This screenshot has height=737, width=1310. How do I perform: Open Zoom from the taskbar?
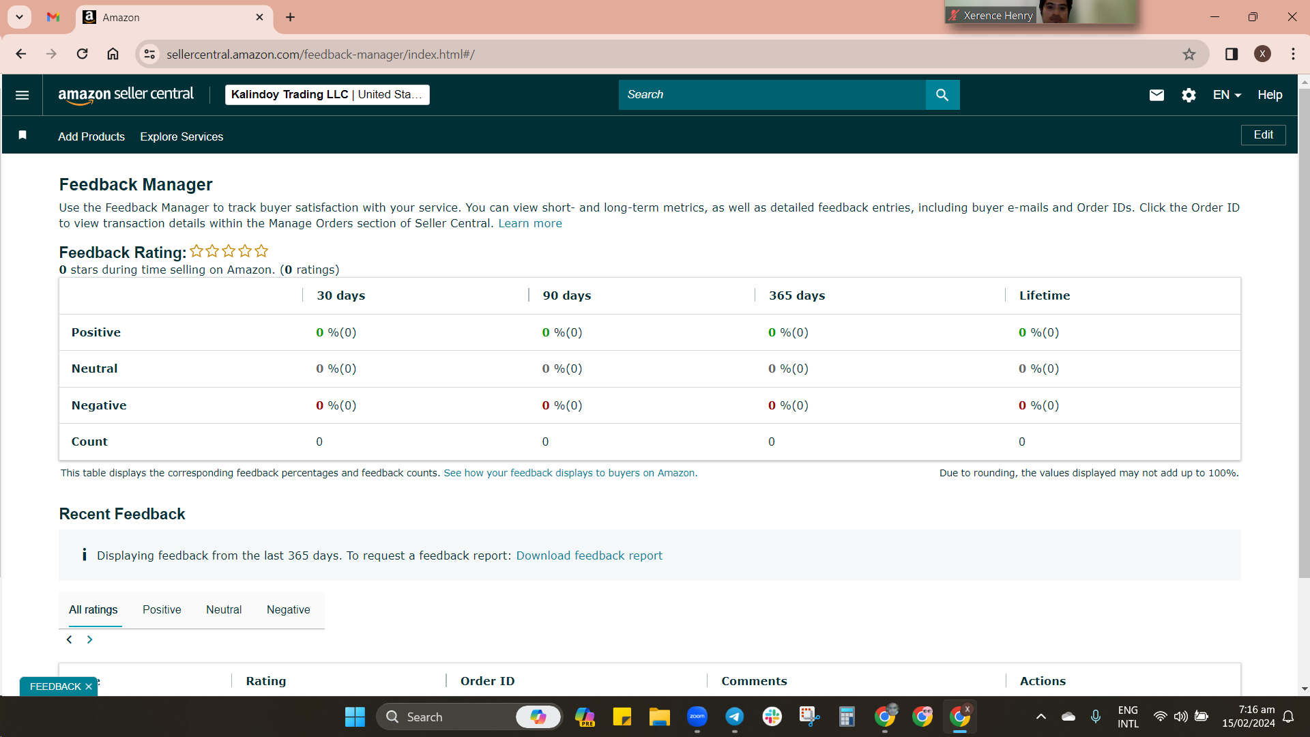[697, 717]
